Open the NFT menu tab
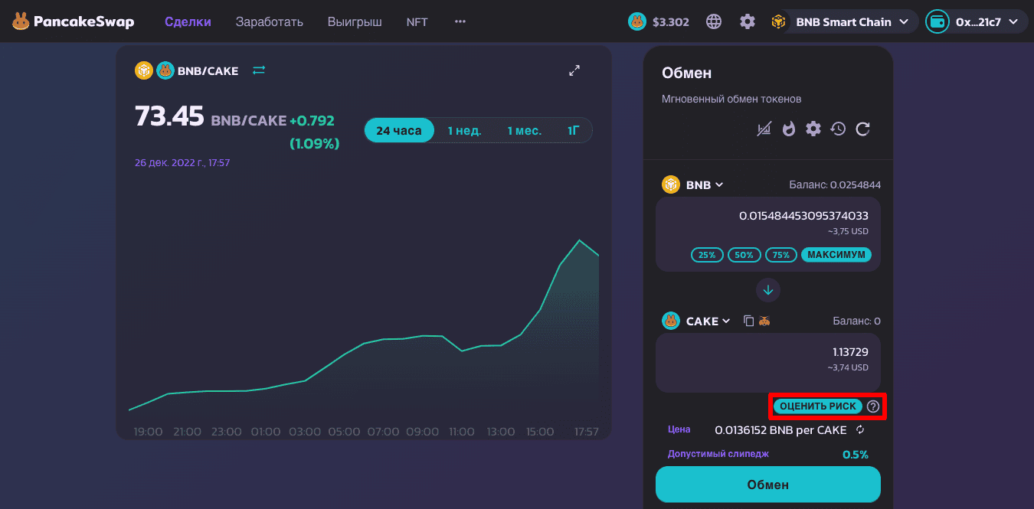 [417, 22]
